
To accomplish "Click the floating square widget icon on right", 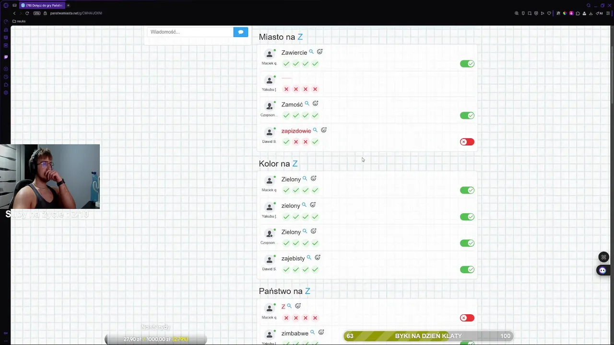I will click(603, 257).
